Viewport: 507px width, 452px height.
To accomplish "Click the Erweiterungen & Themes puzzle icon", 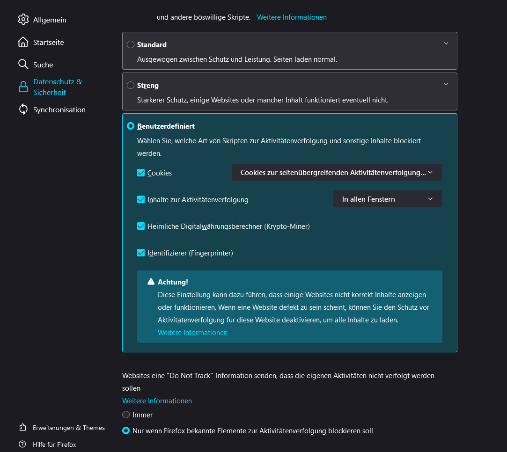I will (x=22, y=428).
